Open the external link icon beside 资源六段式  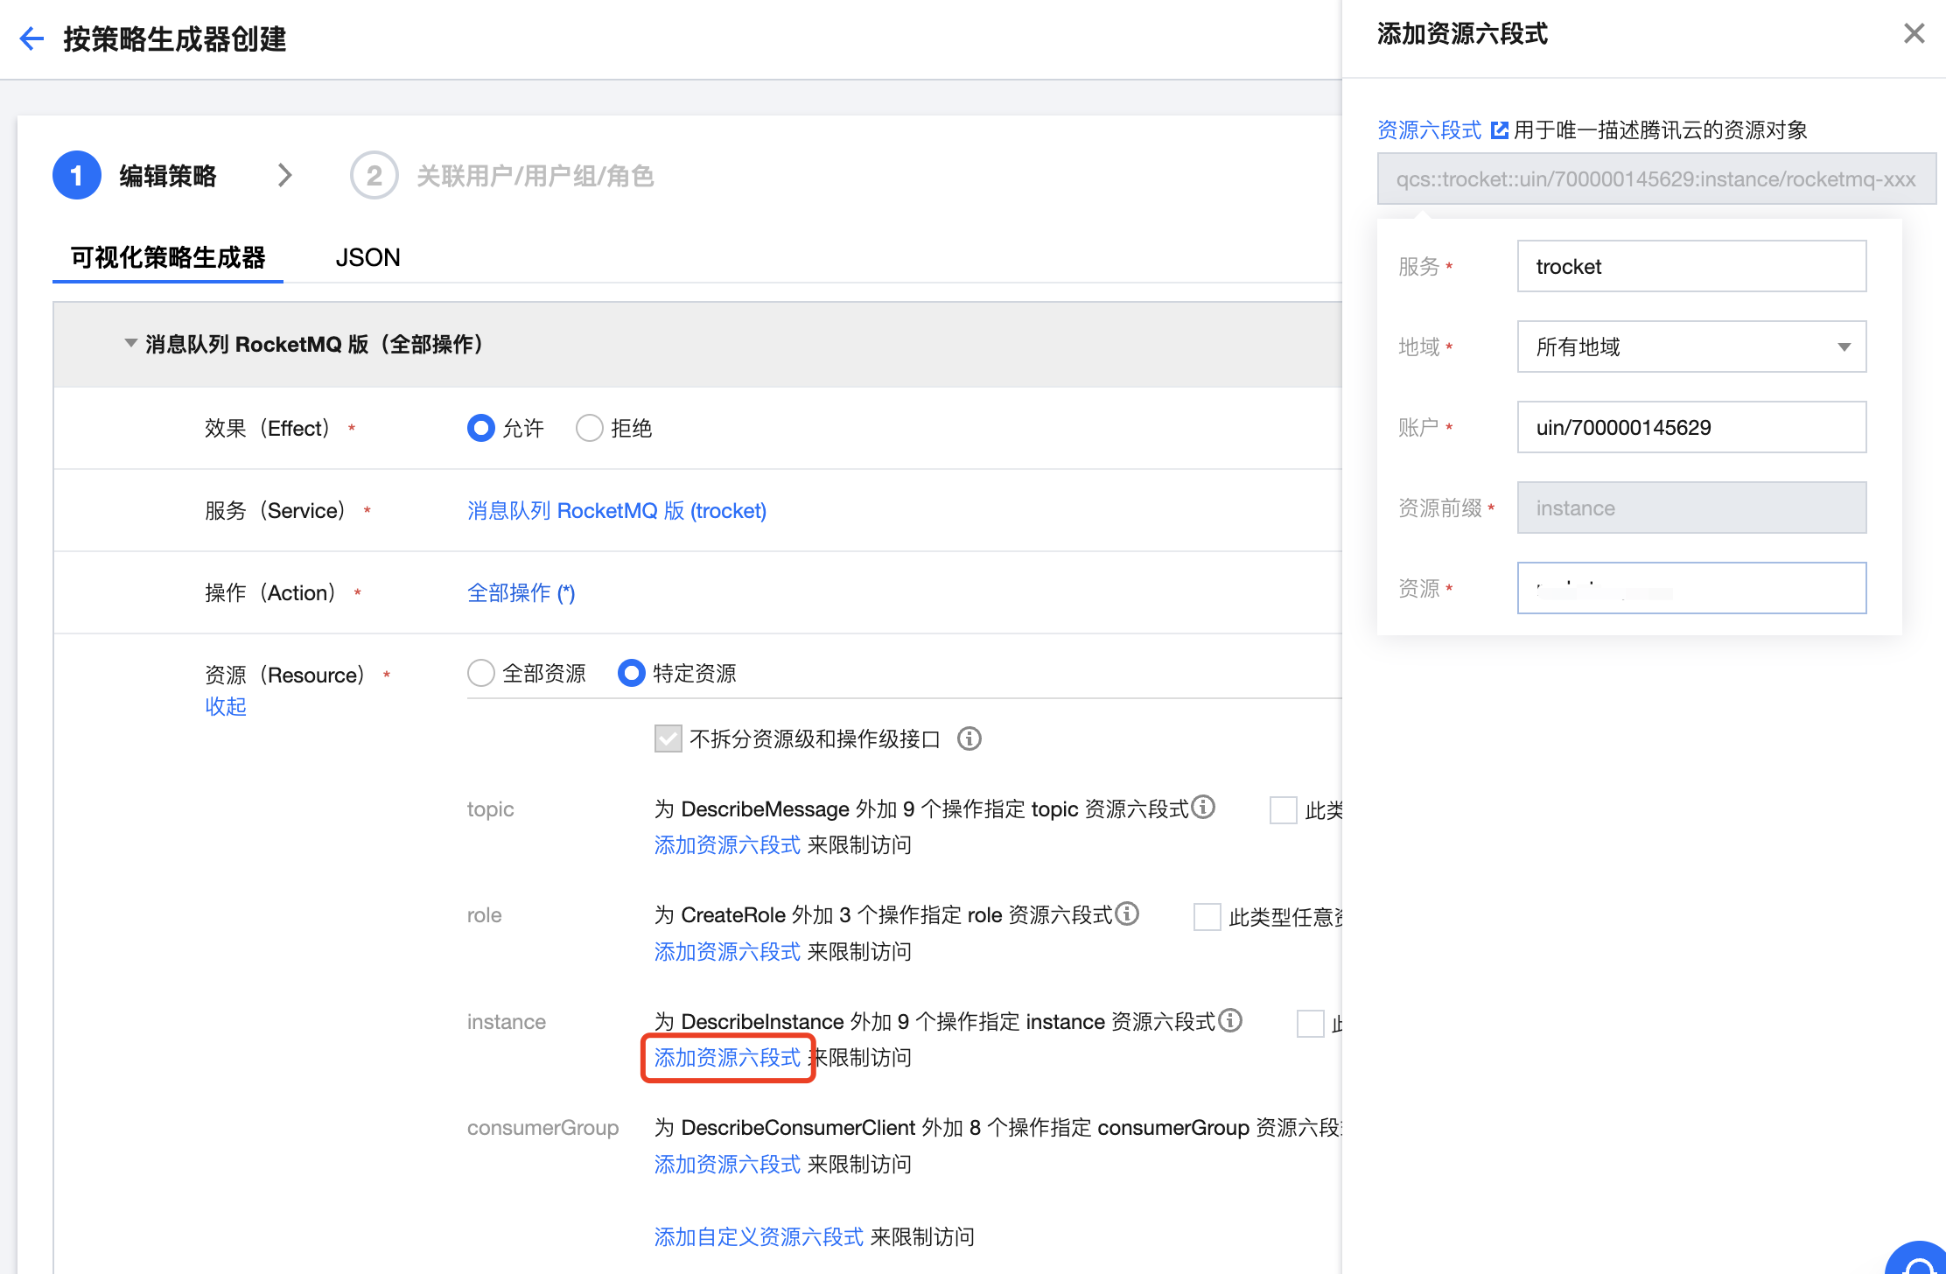[x=1499, y=130]
